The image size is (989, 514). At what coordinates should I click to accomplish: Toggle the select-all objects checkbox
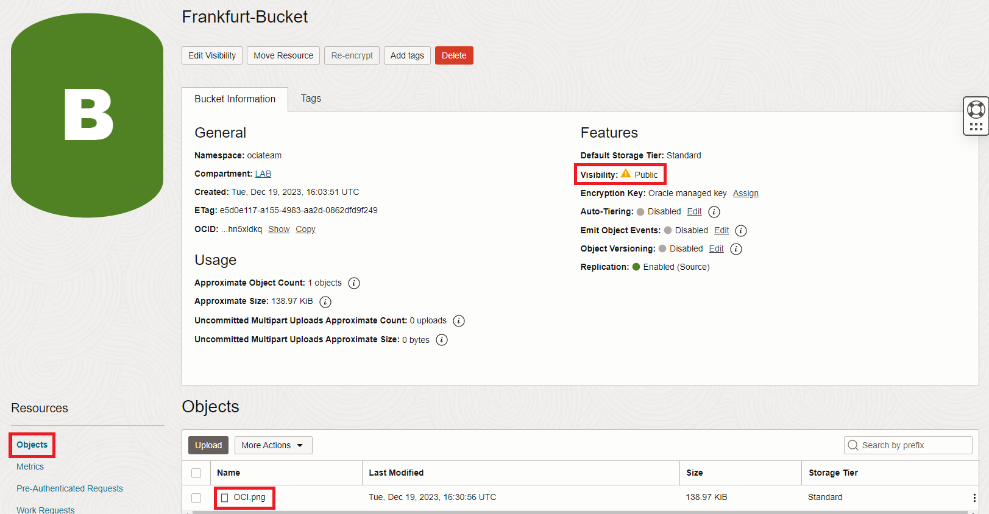click(196, 473)
